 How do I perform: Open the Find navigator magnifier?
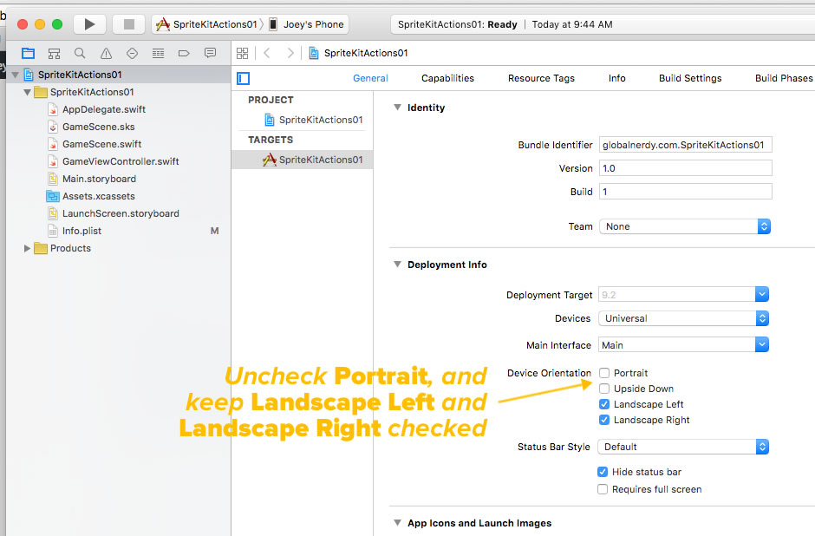point(80,53)
